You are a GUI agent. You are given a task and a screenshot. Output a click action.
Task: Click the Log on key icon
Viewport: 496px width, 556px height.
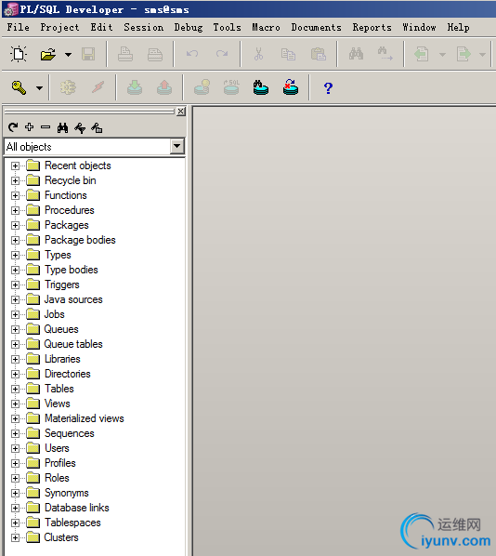click(19, 87)
